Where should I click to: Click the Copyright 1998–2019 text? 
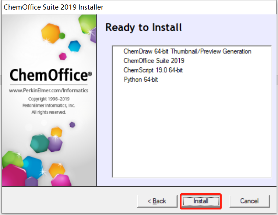click(49, 99)
